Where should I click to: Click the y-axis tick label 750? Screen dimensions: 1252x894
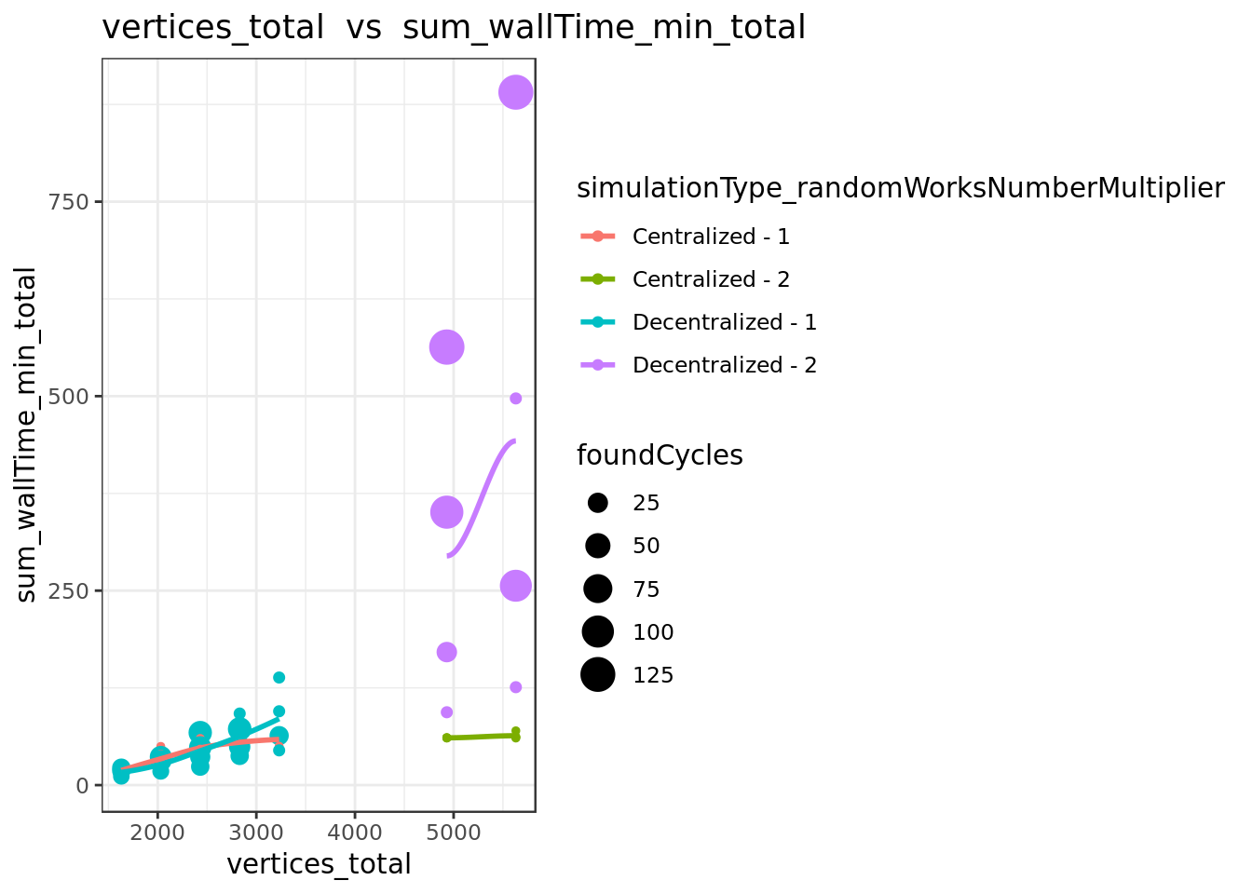tap(70, 202)
